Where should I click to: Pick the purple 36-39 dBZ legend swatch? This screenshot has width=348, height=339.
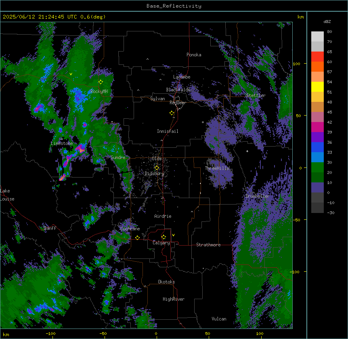(317, 137)
